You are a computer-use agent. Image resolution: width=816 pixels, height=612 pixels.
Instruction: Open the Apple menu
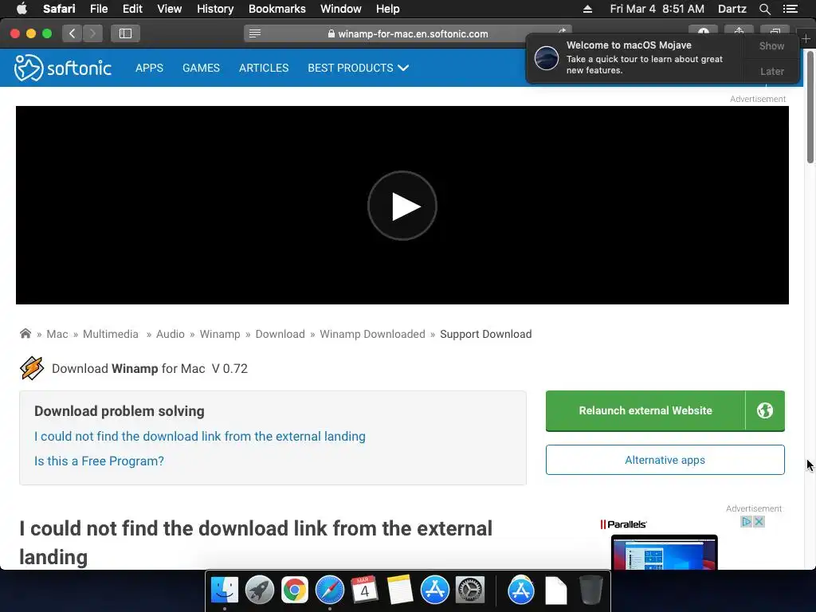click(22, 9)
